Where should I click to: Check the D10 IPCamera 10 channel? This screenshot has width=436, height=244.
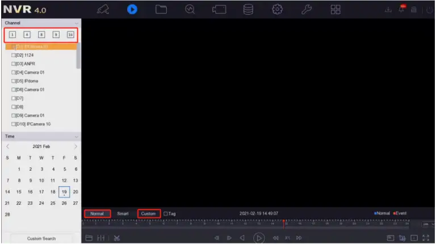tap(14, 124)
